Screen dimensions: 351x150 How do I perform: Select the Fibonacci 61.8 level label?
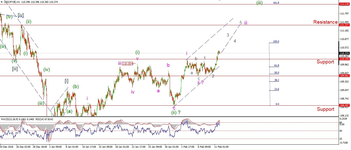[x=276, y=65]
